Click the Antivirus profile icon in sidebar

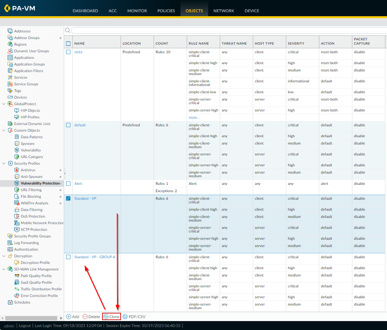pos(17,170)
